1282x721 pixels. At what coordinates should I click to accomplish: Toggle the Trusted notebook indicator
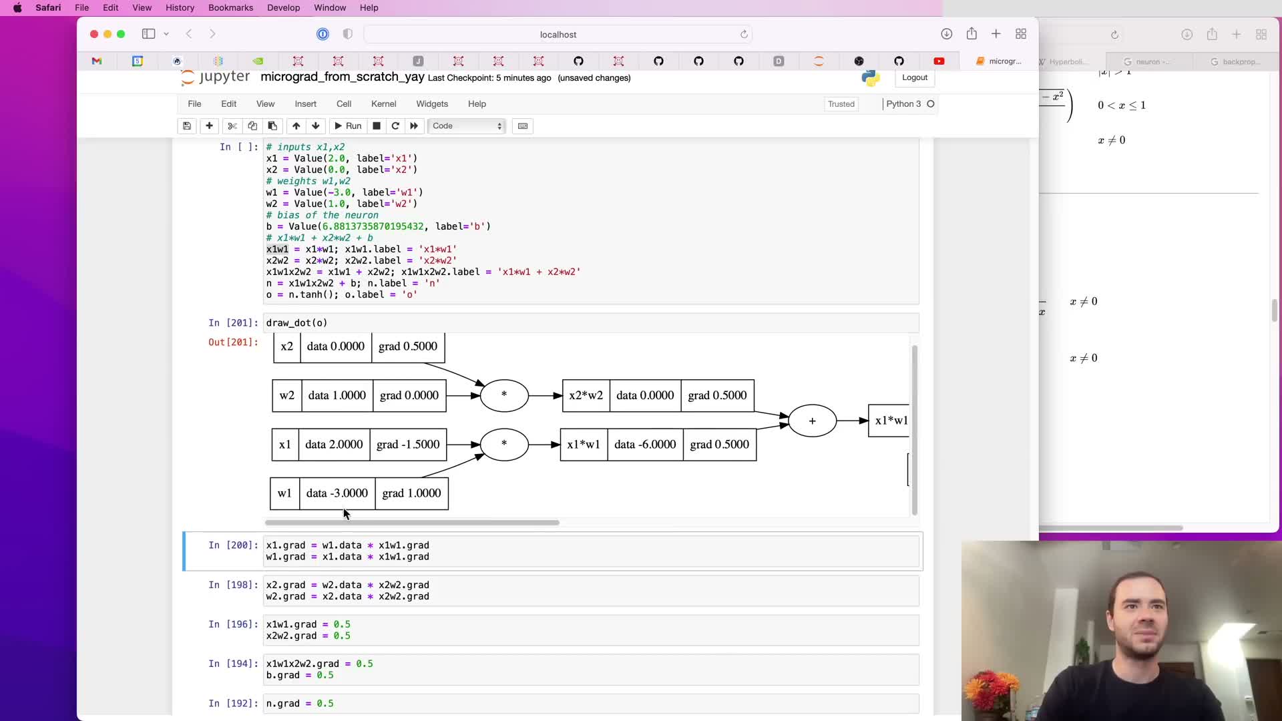(x=841, y=103)
